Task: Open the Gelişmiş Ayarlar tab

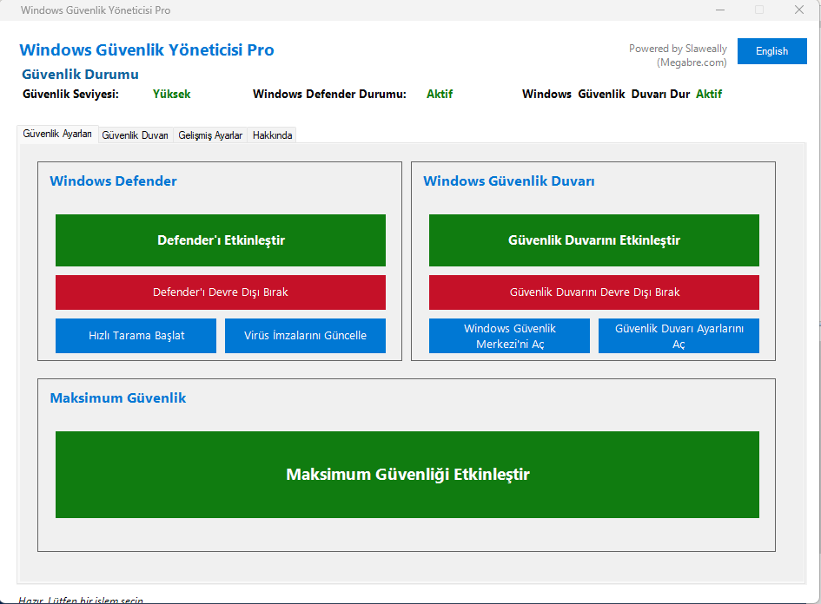Action: [210, 135]
